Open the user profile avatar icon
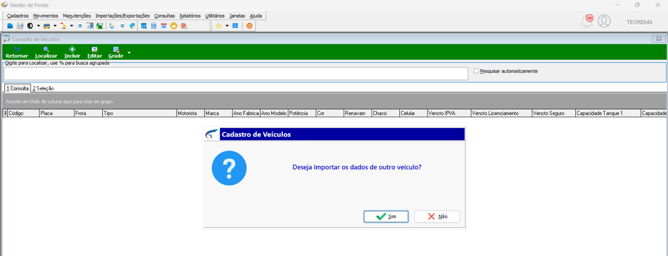 (604, 21)
